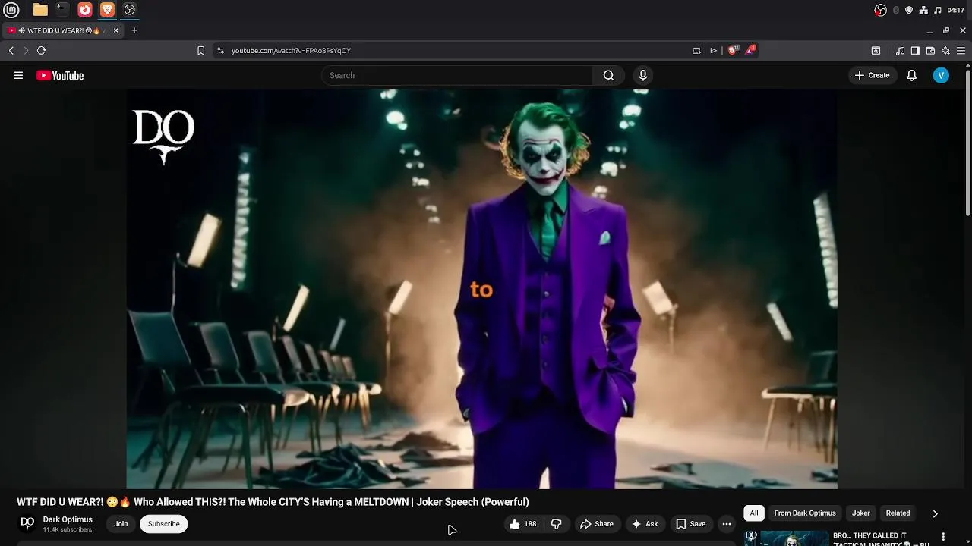
Task: Share this video
Action: click(597, 524)
